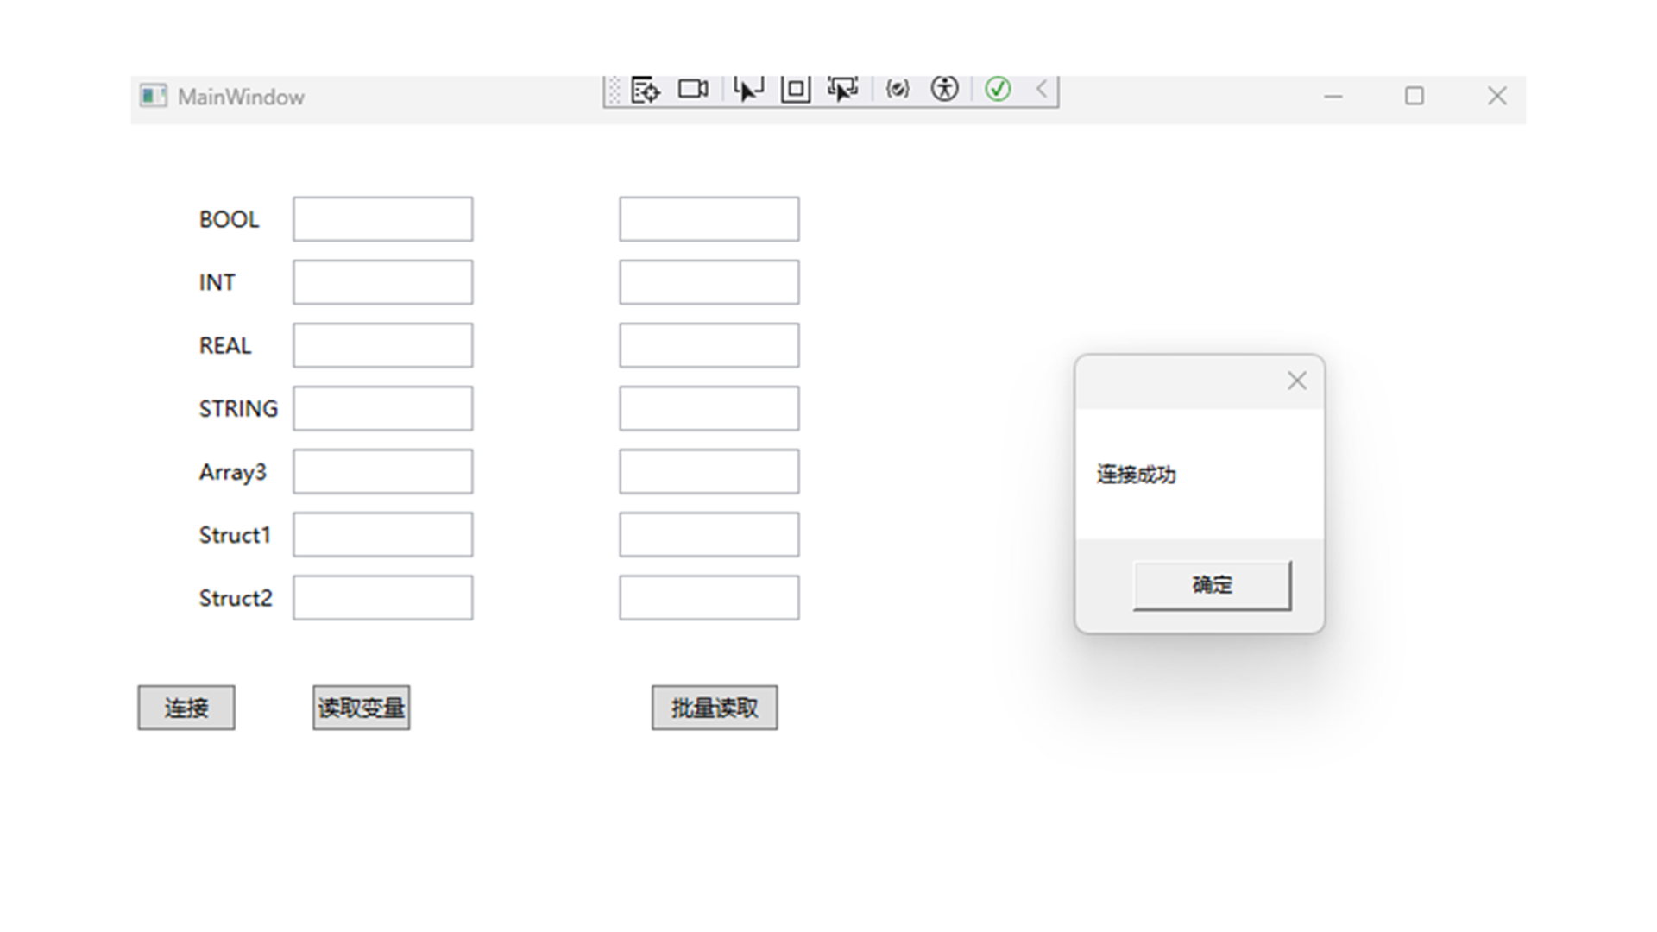Click the 连接 connect button
The image size is (1657, 932).
coord(186,708)
